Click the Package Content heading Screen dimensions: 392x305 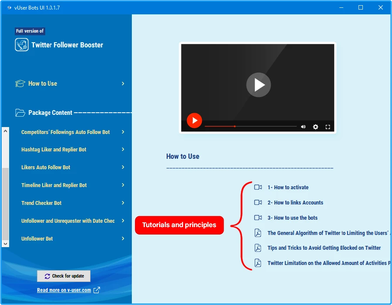(50, 113)
